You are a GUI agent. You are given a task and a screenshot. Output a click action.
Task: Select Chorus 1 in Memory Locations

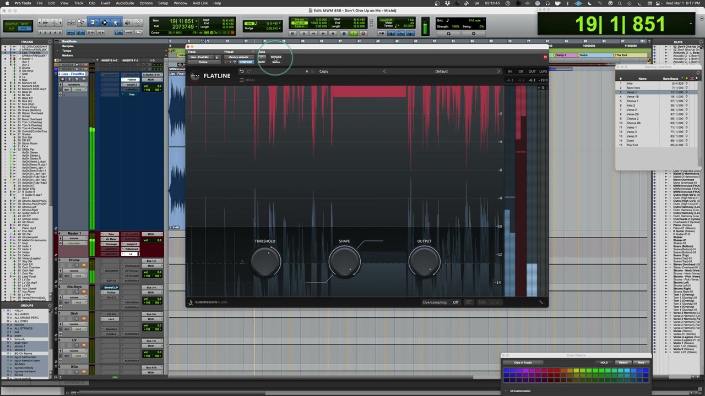[655, 101]
